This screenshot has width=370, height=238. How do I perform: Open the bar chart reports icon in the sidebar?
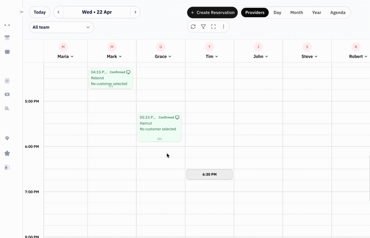(x=7, y=108)
